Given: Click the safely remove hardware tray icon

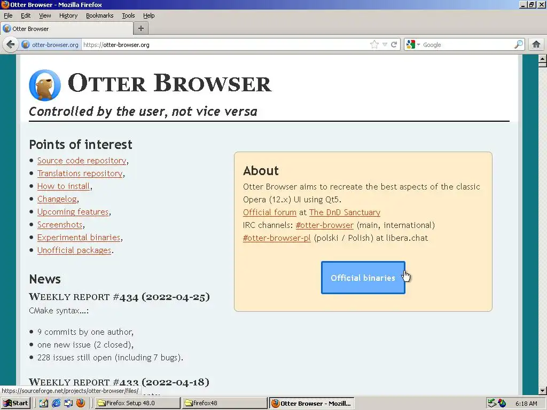Looking at the screenshot, I should [492, 403].
